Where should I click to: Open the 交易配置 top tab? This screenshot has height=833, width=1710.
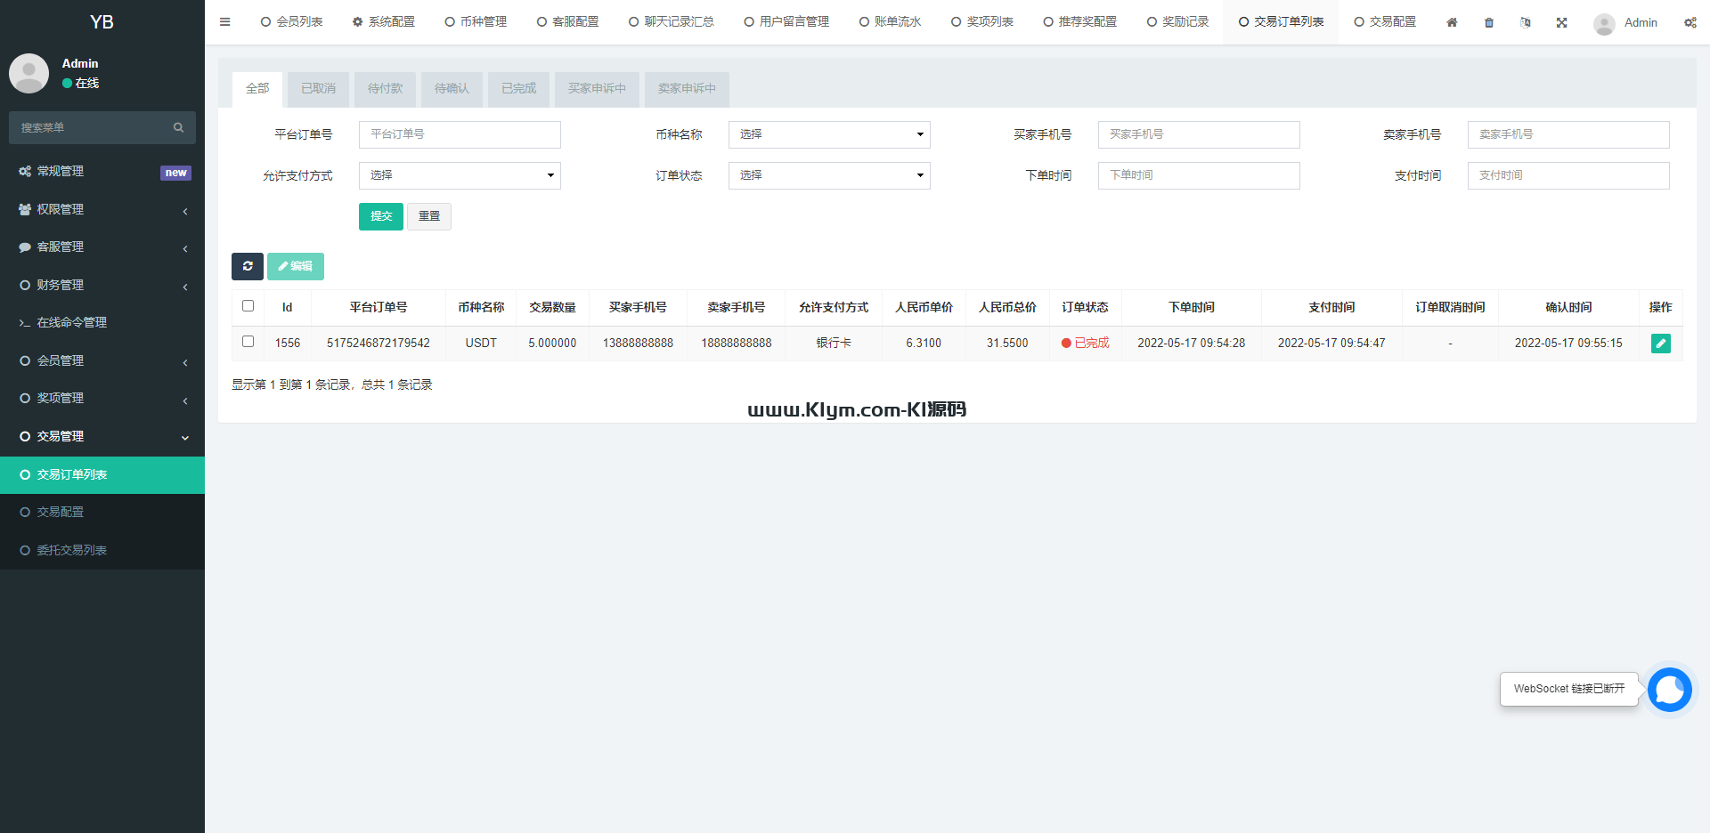[x=1385, y=22]
